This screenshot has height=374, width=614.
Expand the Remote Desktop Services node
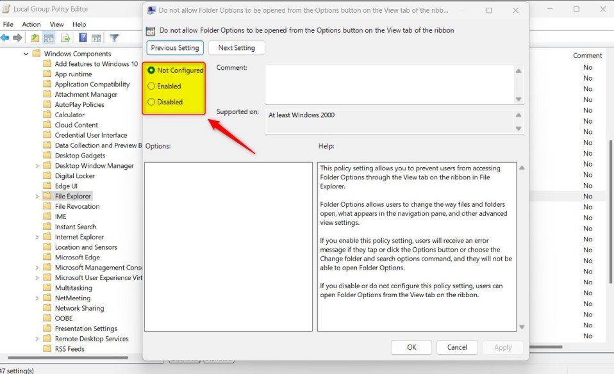[37, 338]
